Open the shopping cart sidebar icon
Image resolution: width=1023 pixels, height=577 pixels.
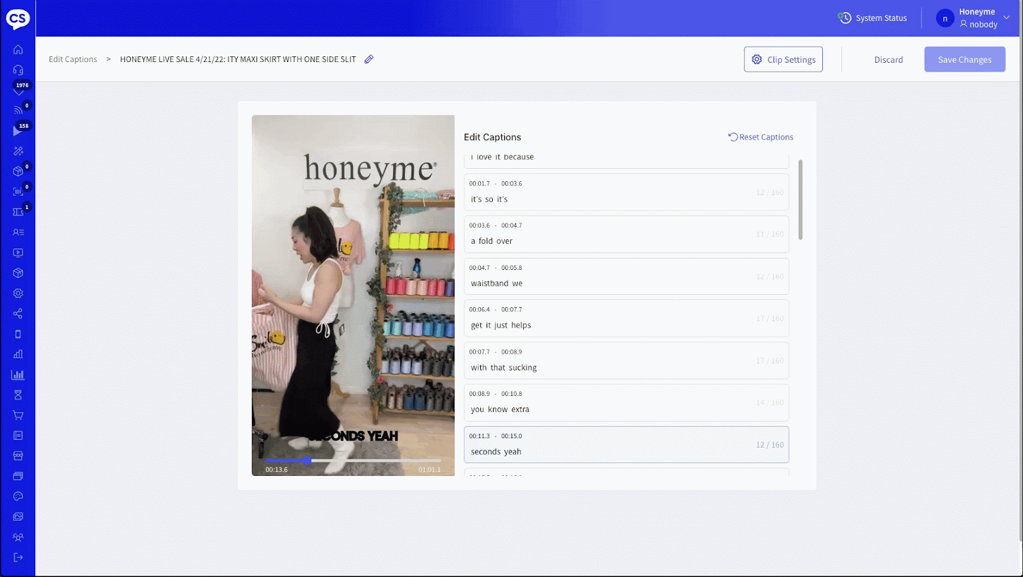coord(18,415)
